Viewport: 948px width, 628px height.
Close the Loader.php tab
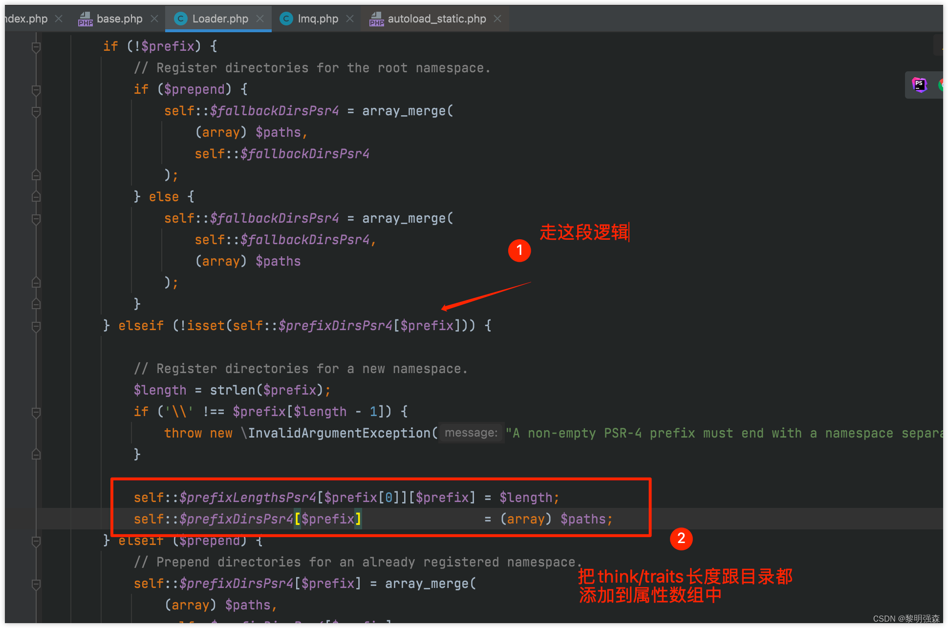[x=260, y=19]
